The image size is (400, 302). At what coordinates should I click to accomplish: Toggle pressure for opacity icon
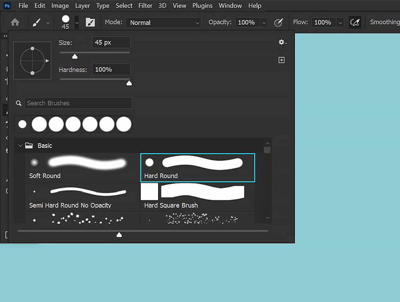(x=278, y=22)
